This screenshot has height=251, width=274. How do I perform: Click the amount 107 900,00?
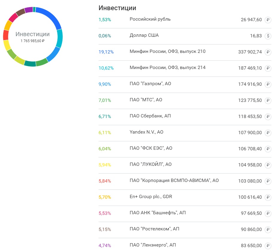pos(250,133)
